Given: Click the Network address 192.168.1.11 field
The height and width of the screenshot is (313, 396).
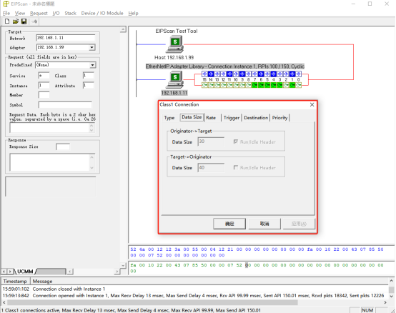Looking at the screenshot, I should point(66,38).
